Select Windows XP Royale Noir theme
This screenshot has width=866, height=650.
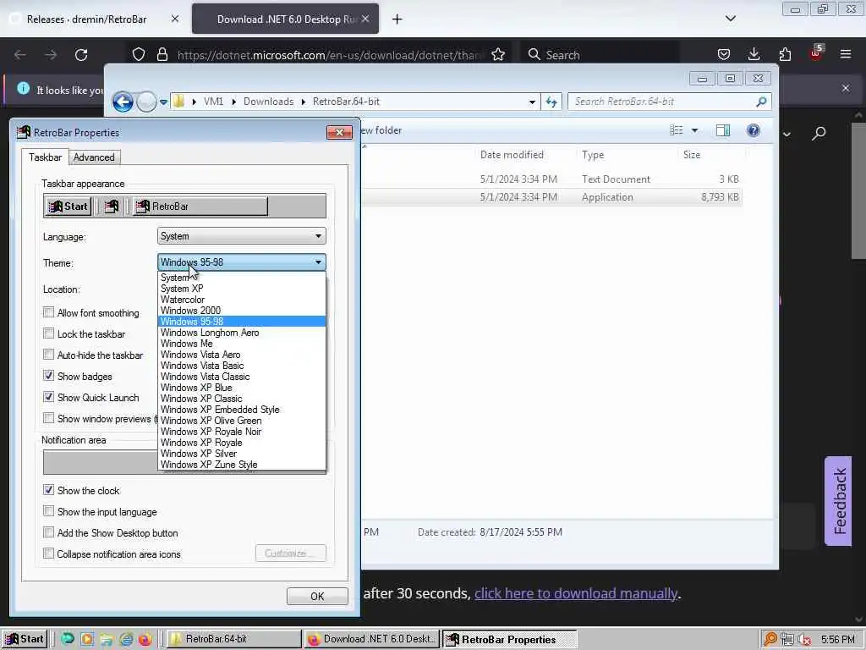(242, 432)
